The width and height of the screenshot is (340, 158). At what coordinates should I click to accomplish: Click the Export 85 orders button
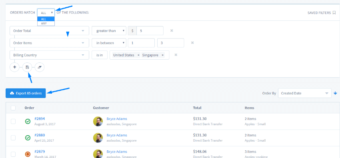[x=26, y=93]
